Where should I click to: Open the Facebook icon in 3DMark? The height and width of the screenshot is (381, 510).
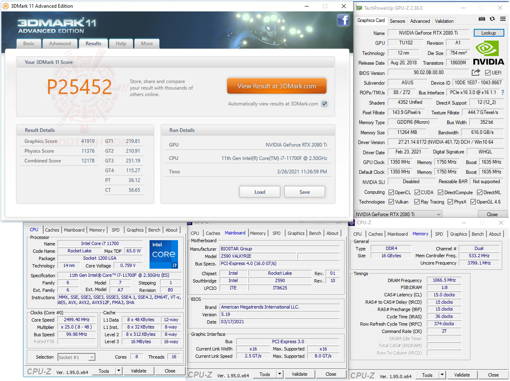[x=343, y=20]
